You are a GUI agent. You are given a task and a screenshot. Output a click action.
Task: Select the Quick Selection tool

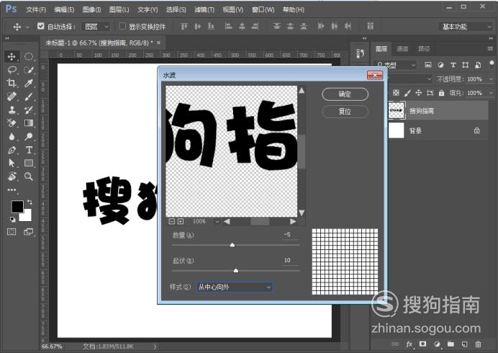click(x=29, y=70)
